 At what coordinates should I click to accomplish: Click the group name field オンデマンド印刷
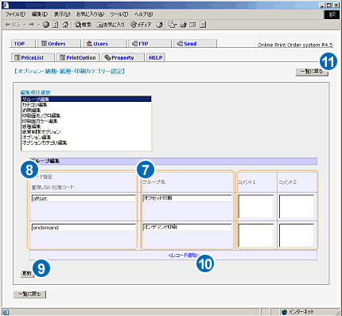(x=187, y=227)
